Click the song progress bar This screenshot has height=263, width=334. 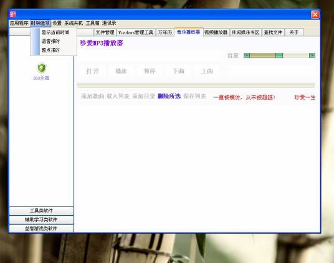click(x=196, y=85)
